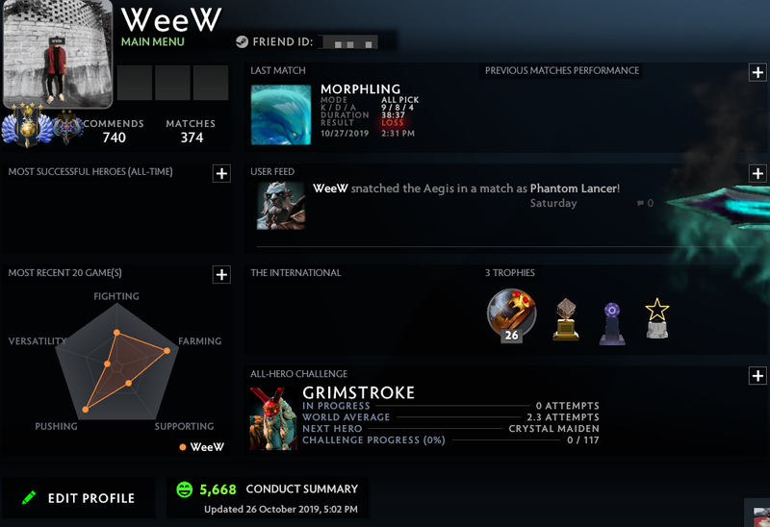Click the green smiley conduct icon
The image size is (770, 527).
pos(185,489)
